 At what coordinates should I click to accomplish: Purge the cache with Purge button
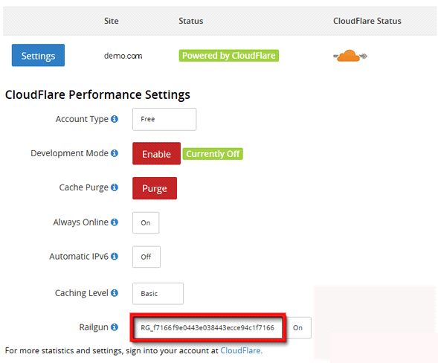point(155,188)
